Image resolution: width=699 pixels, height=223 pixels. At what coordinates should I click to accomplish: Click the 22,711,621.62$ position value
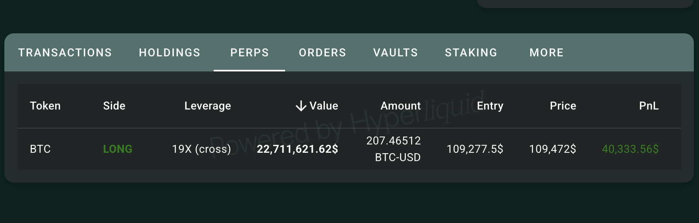[x=297, y=149]
